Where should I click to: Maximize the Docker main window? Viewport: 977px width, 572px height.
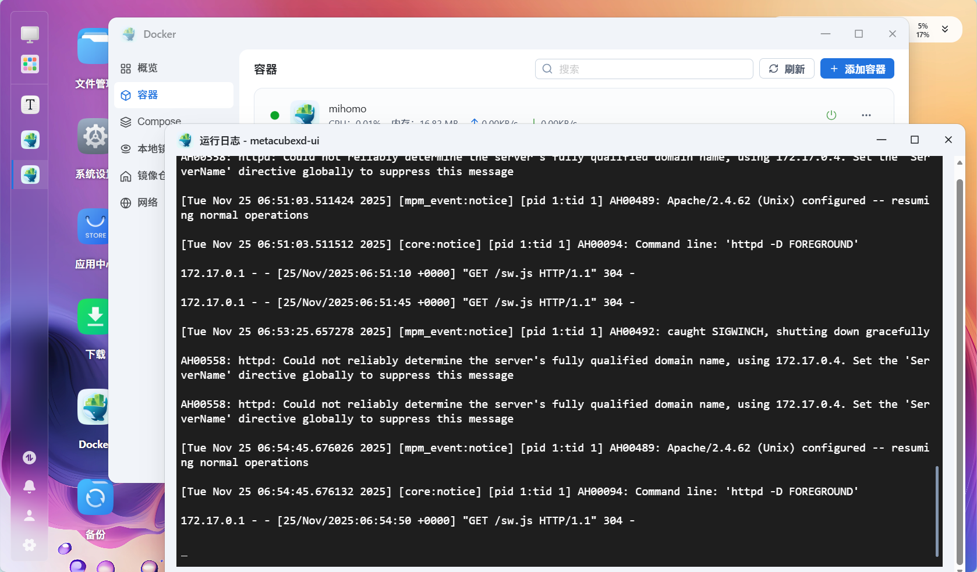(859, 34)
